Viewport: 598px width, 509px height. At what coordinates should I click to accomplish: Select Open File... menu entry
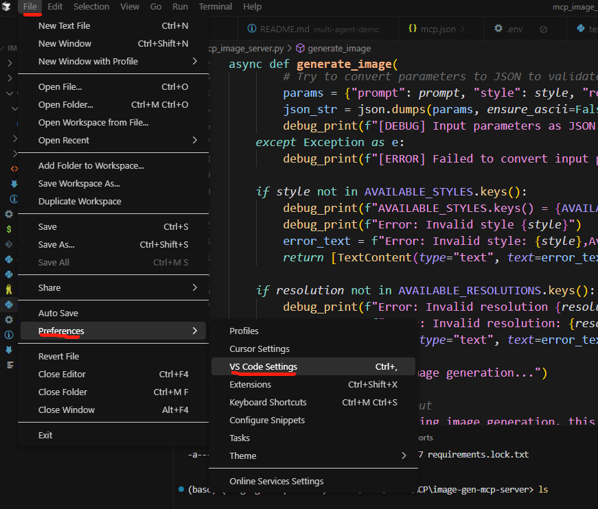[x=113, y=87]
